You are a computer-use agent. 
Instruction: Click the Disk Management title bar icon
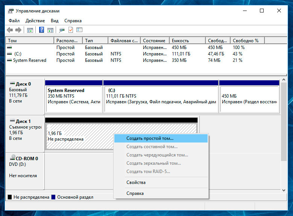tap(11, 11)
